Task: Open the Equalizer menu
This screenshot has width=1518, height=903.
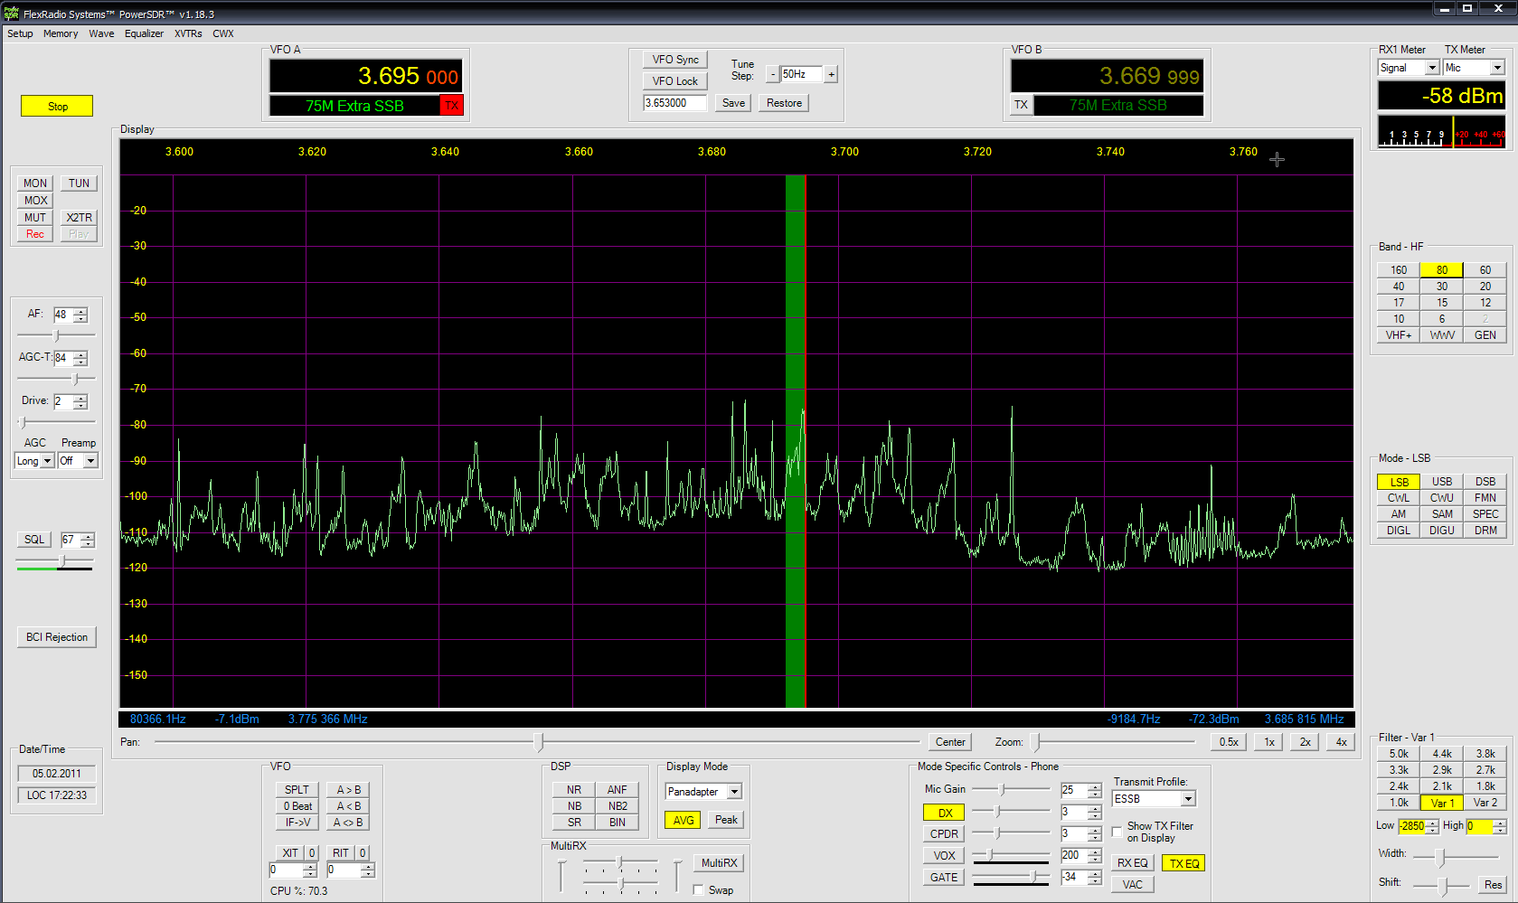Action: 144,33
